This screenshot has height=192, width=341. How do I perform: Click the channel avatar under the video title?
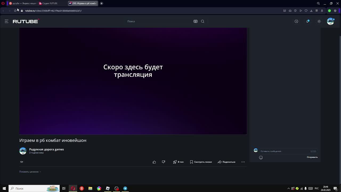tap(23, 151)
